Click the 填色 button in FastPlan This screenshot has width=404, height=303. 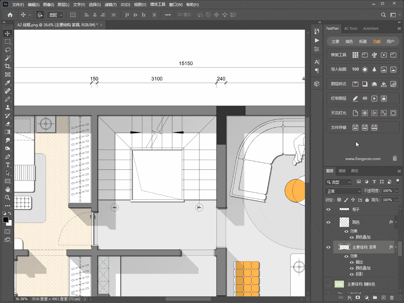[349, 42]
